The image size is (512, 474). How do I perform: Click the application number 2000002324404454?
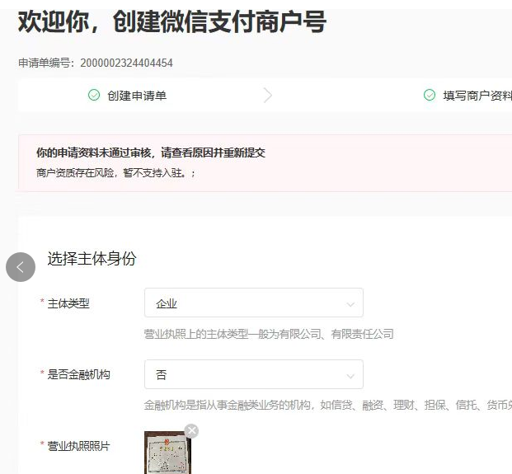tap(126, 63)
